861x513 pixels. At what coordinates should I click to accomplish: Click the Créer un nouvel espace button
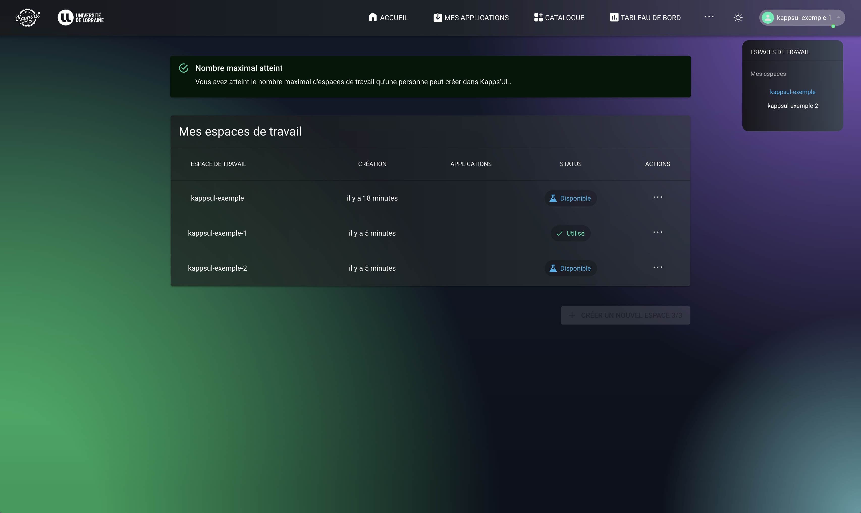pyautogui.click(x=625, y=315)
